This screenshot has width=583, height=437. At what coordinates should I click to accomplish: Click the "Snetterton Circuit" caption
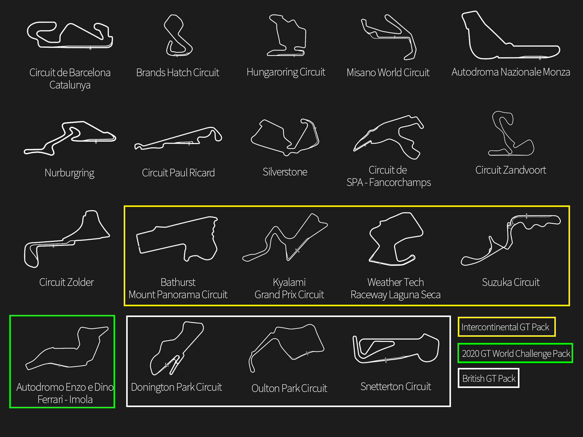click(x=396, y=386)
